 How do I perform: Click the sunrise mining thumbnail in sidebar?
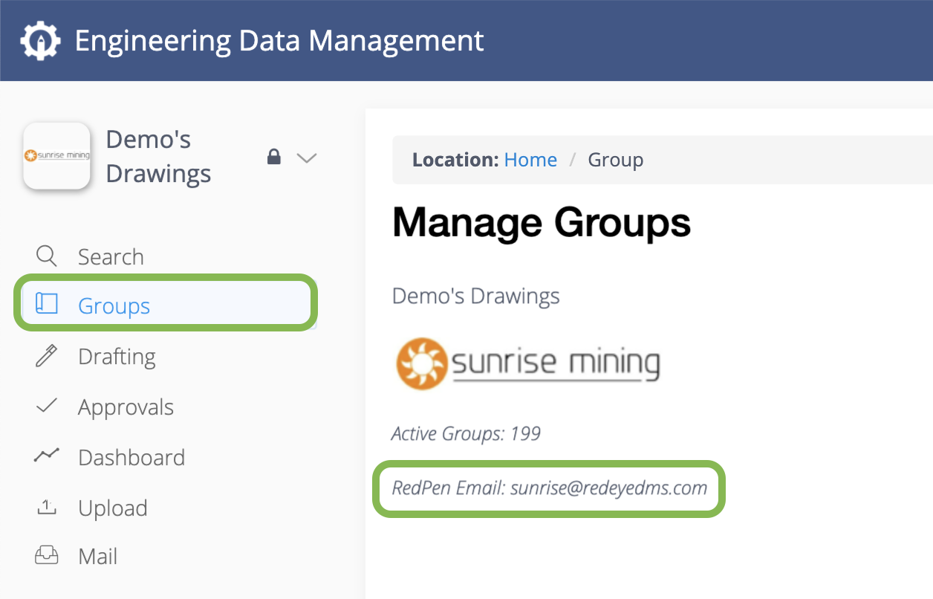click(56, 156)
